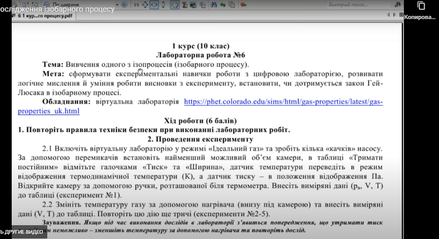Select the fit page zoom icon
Screen dimensions: 439x239
[145, 4]
